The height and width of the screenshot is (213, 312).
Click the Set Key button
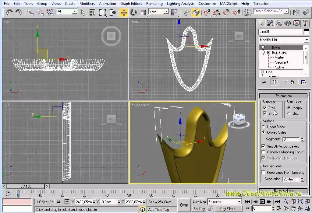(199, 209)
